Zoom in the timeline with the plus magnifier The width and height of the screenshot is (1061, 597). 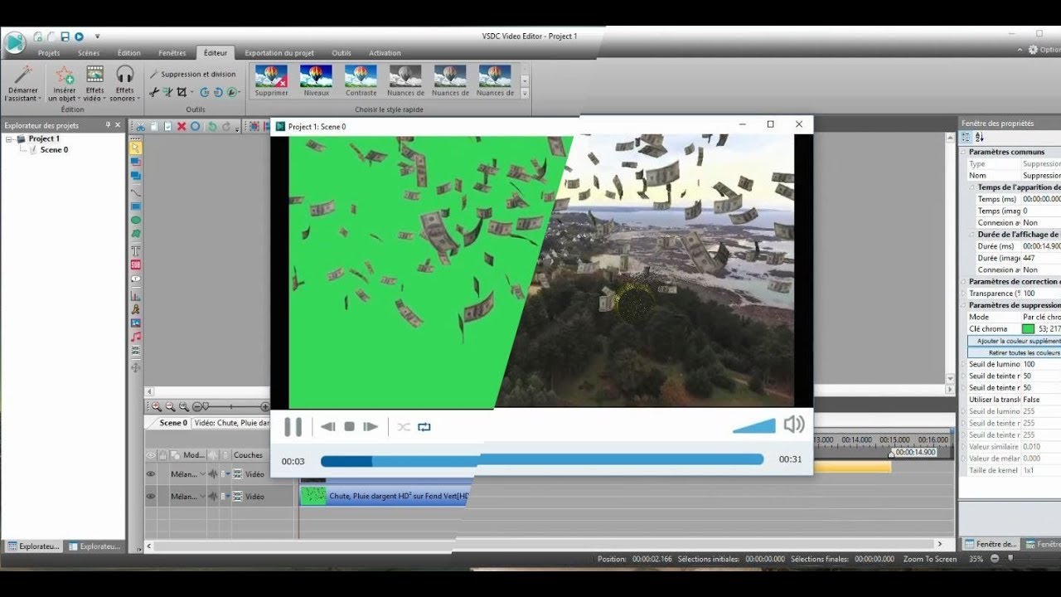(x=156, y=406)
